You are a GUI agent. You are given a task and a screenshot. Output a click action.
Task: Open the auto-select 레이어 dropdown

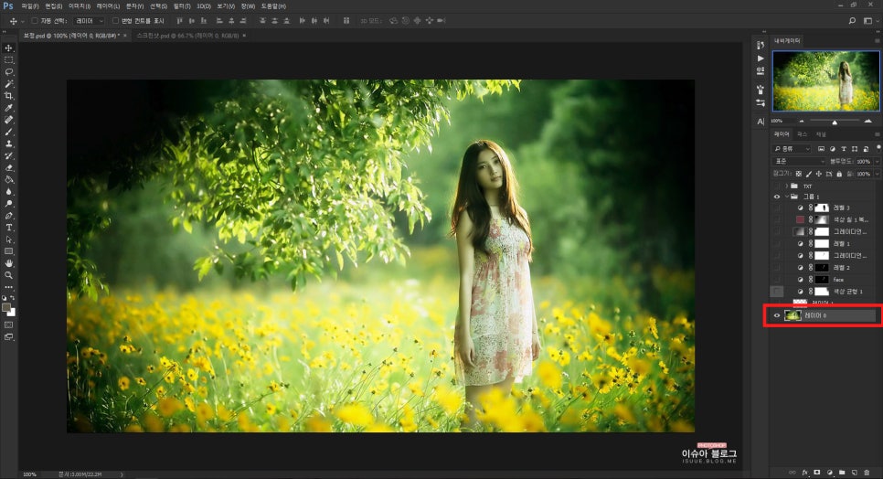[x=89, y=21]
